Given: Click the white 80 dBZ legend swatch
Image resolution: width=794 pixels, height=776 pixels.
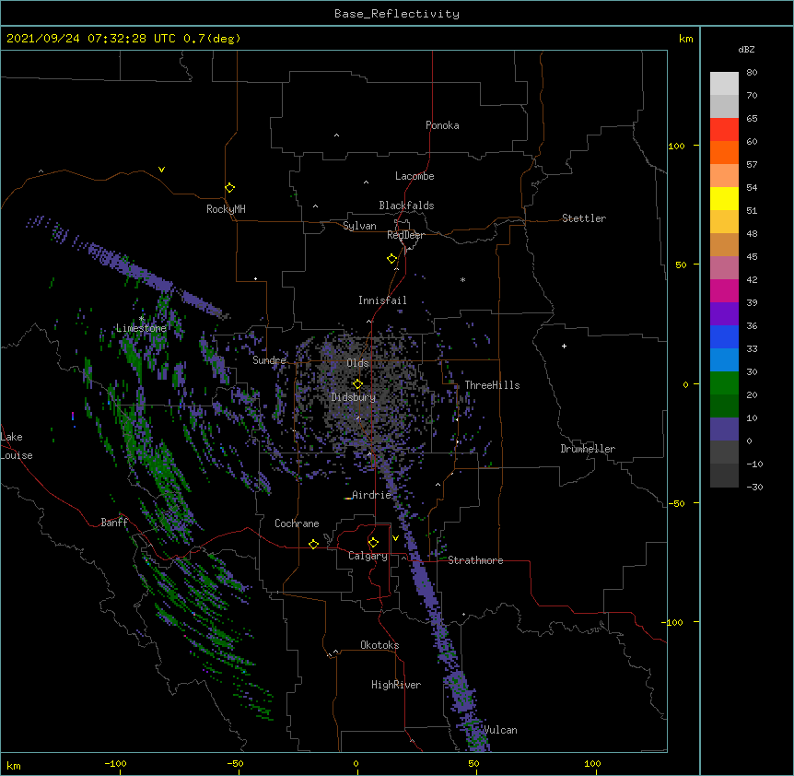Looking at the screenshot, I should (724, 83).
